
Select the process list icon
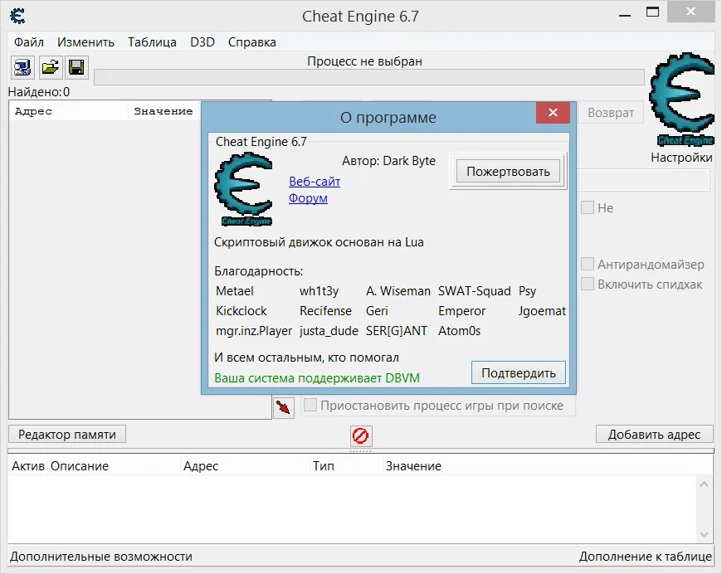(x=22, y=67)
